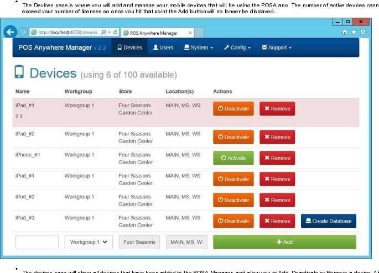Close the POS Anywhere Manager browser tab
The width and height of the screenshot is (379, 273).
click(190, 33)
